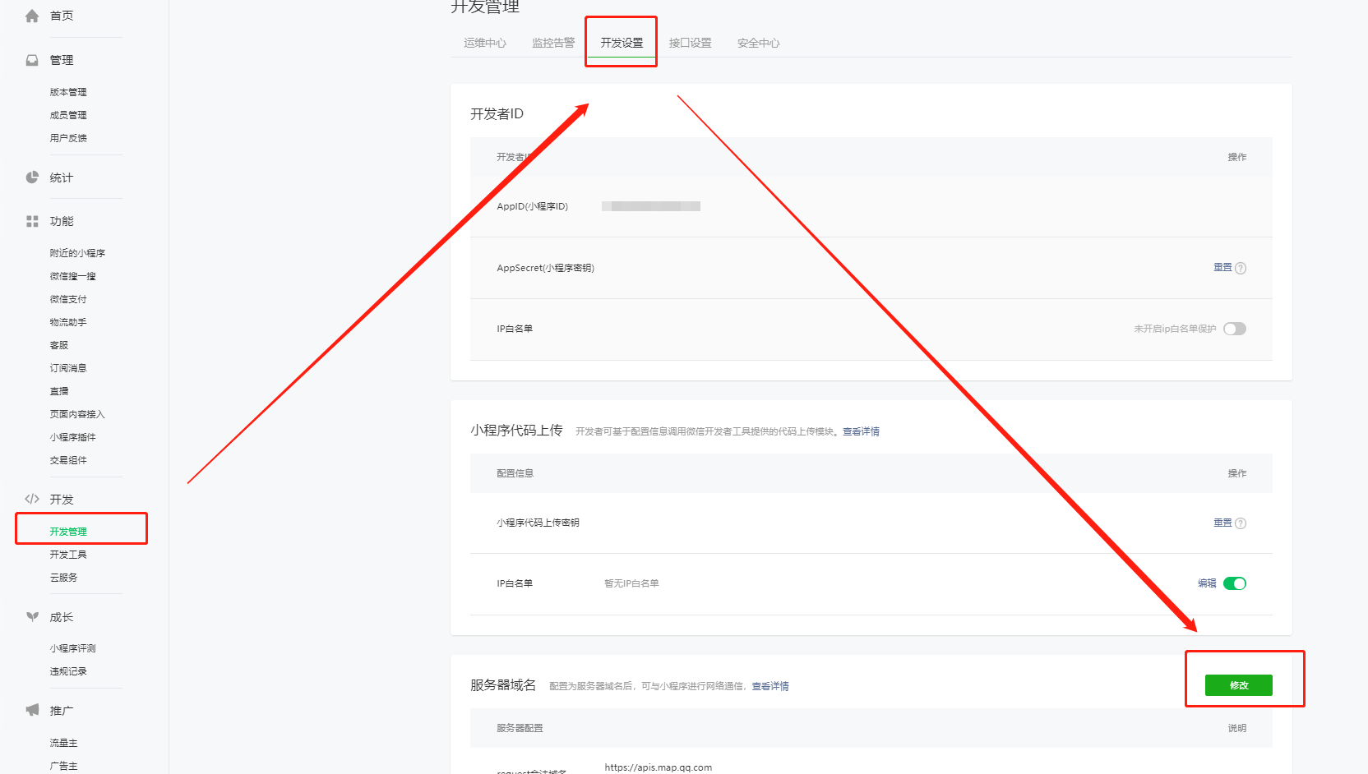Open the 接口设置 tab
This screenshot has height=774, width=1368.
coord(690,43)
